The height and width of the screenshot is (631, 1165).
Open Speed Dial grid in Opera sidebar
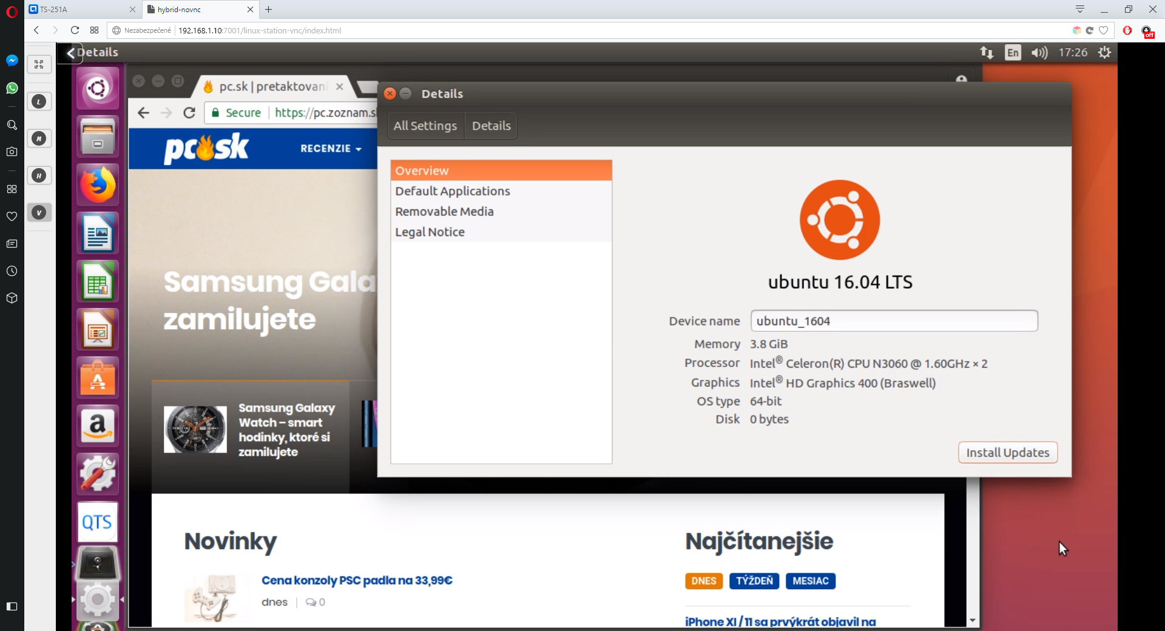[12, 189]
